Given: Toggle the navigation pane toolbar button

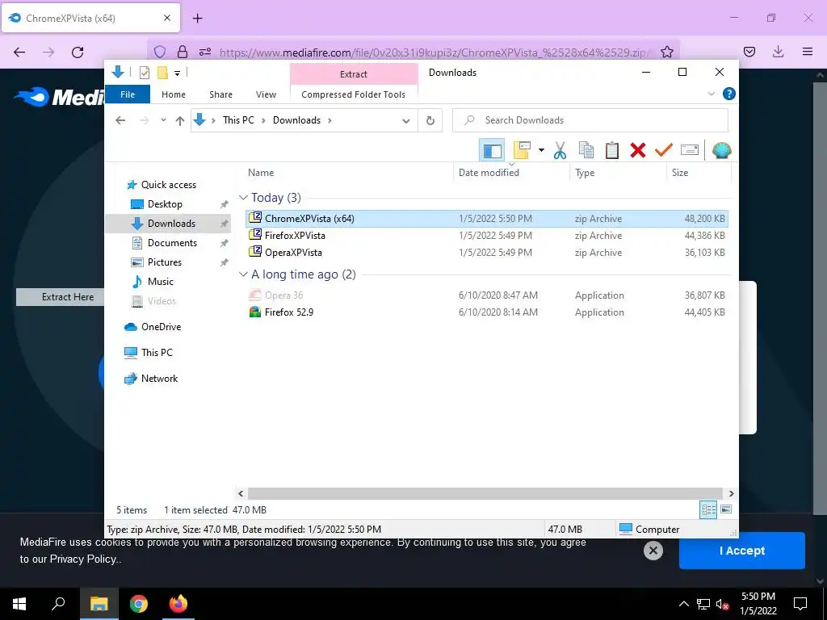Looking at the screenshot, I should click(x=492, y=151).
